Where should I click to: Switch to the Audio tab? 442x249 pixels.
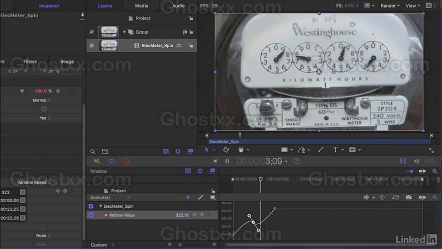(x=178, y=6)
